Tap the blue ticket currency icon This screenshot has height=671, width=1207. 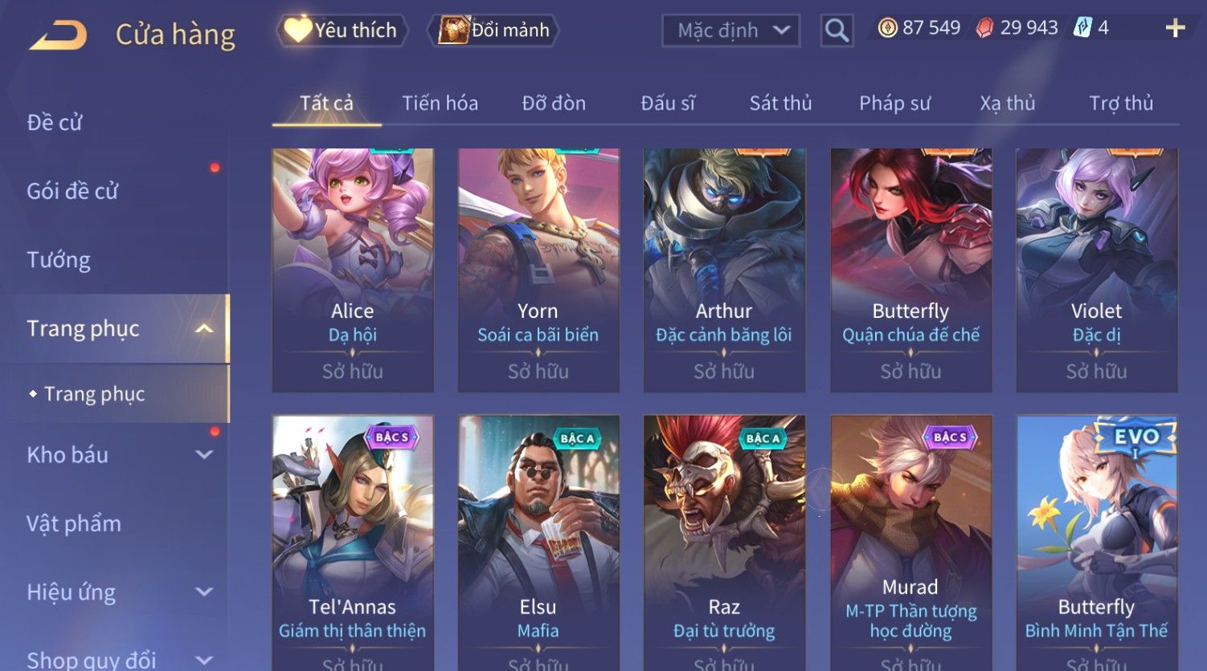[1082, 28]
